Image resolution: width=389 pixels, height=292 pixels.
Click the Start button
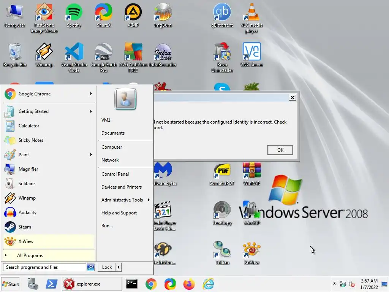pos(10,284)
